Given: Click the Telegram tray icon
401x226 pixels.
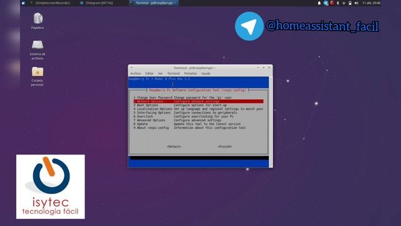Looking at the screenshot, I should tap(326, 3).
